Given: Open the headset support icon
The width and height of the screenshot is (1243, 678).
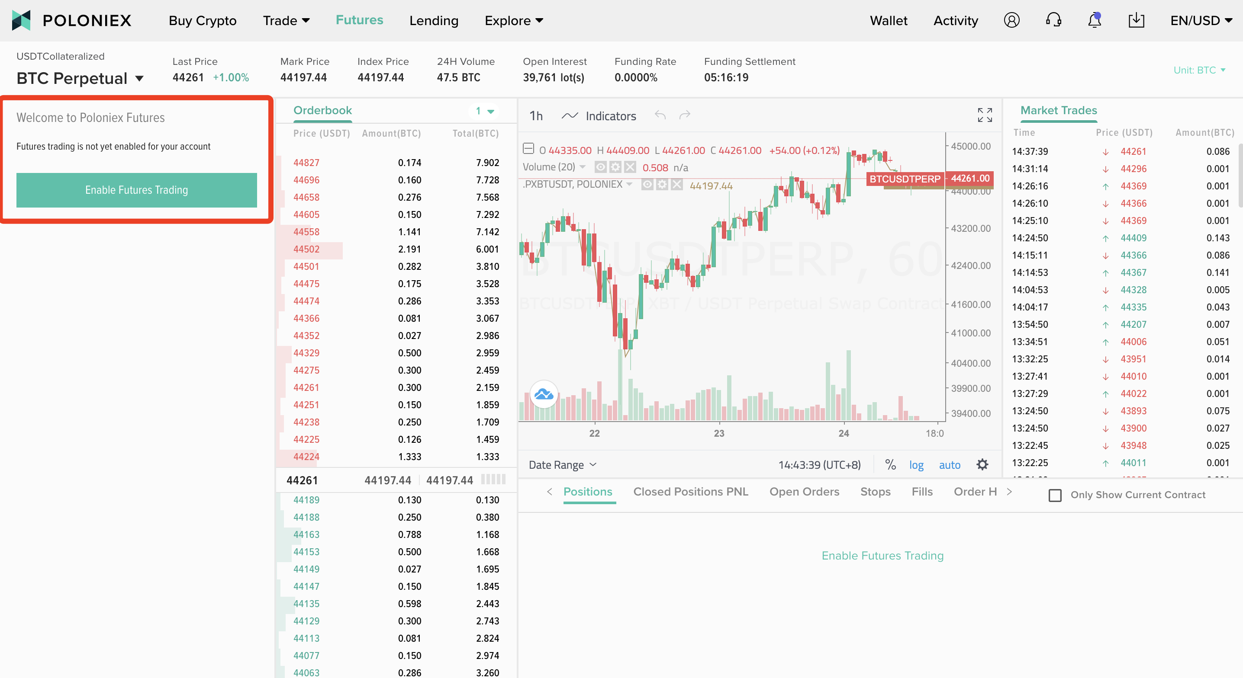Looking at the screenshot, I should [1053, 20].
